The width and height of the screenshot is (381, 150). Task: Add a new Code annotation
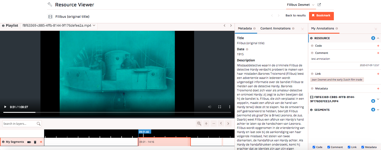click(378, 46)
